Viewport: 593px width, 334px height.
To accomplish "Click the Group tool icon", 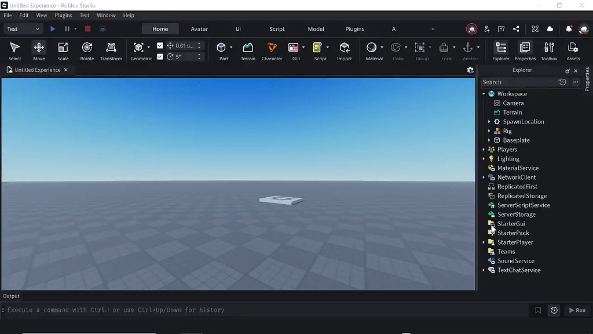I will click(419, 48).
